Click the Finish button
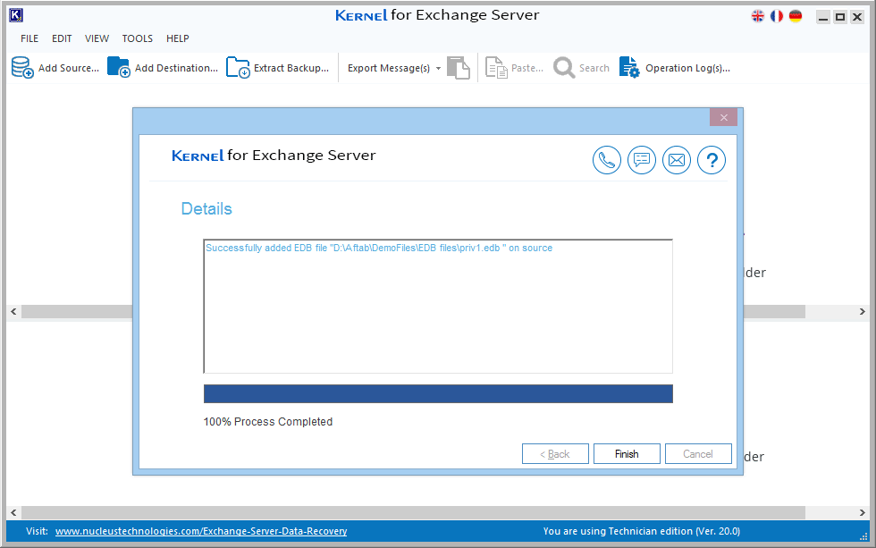The height and width of the screenshot is (548, 876). (x=627, y=453)
